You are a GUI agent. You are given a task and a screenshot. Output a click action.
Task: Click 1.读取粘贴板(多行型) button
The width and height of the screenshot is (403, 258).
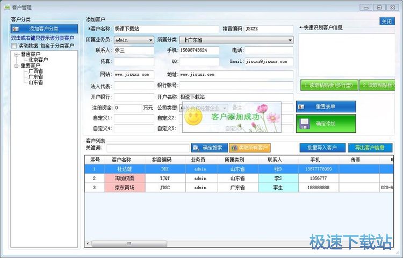point(329,85)
